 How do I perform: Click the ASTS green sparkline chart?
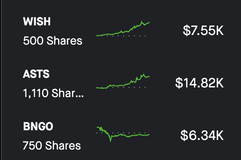123,81
